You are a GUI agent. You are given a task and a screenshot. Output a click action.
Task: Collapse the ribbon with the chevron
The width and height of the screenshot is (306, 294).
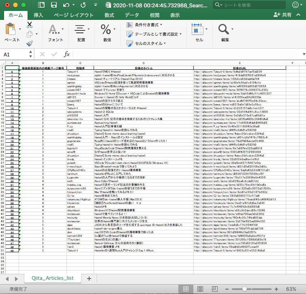pos(298,15)
